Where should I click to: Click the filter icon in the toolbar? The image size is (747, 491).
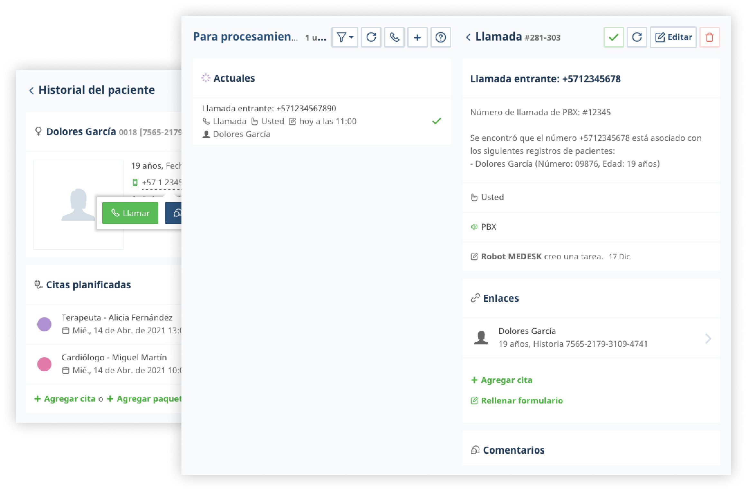click(x=342, y=37)
